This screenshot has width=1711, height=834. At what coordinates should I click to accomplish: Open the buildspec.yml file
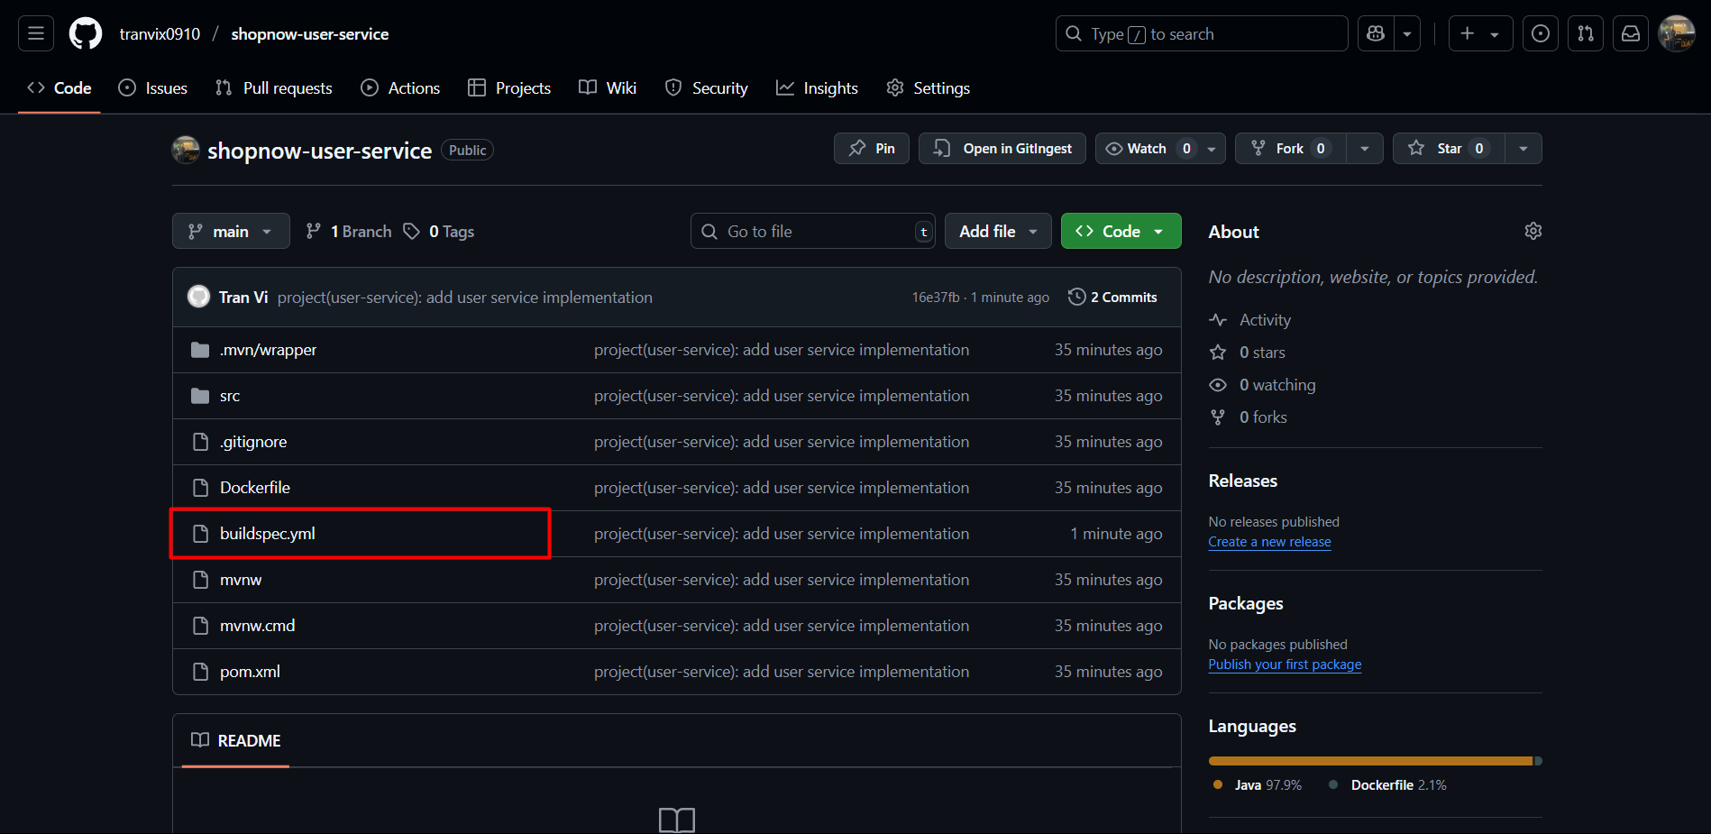tap(268, 534)
